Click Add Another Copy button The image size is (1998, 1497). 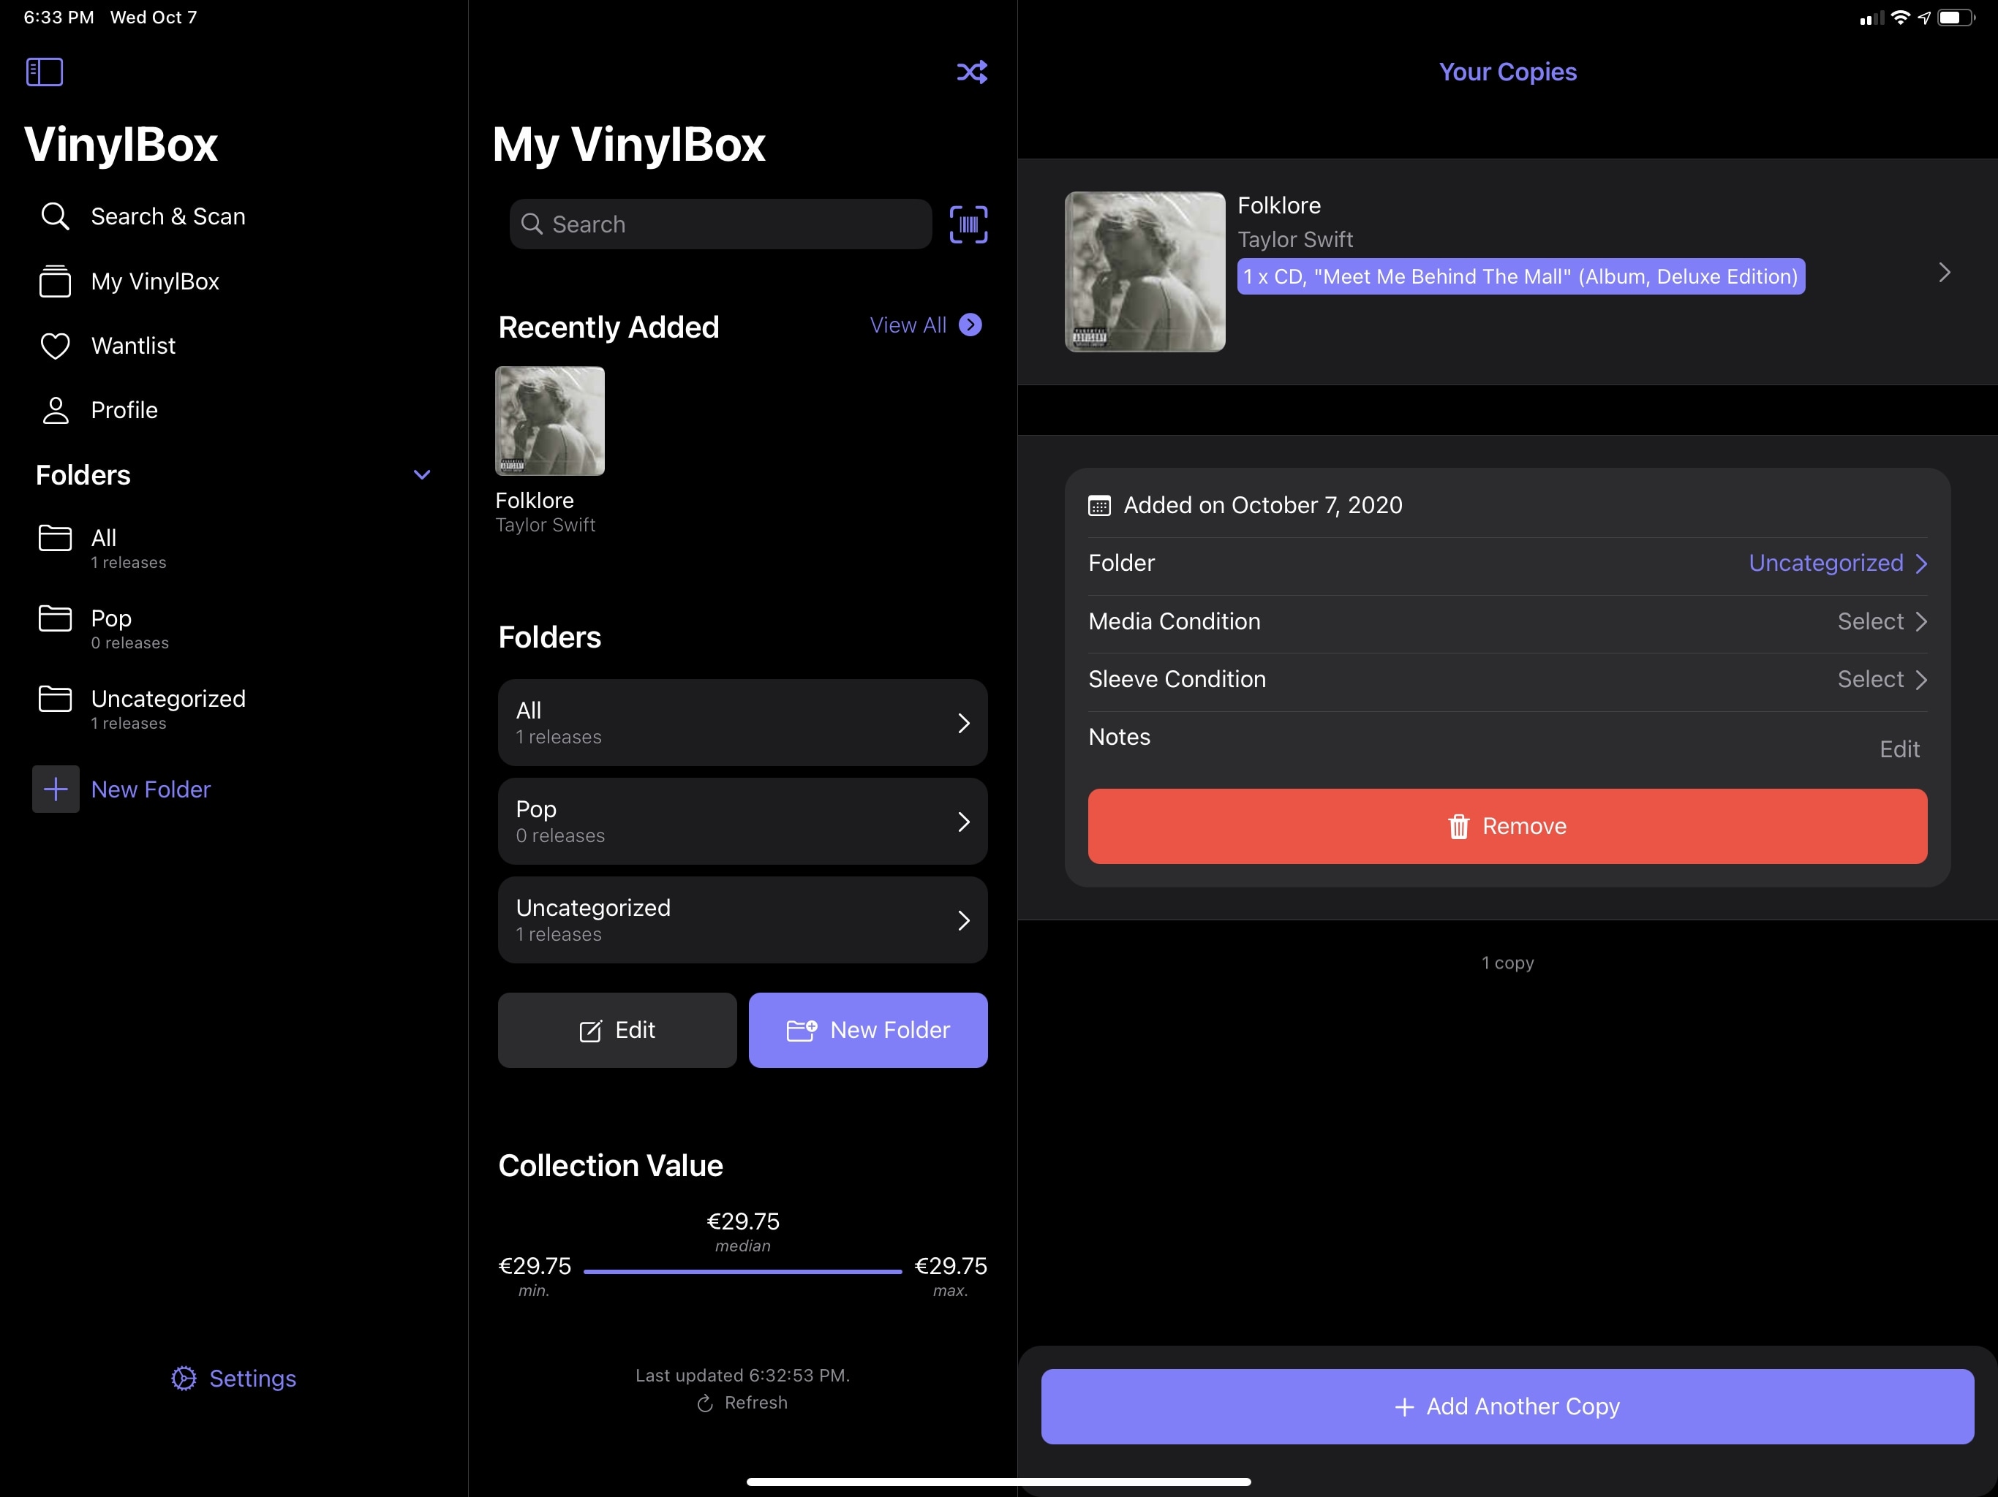click(x=1507, y=1406)
